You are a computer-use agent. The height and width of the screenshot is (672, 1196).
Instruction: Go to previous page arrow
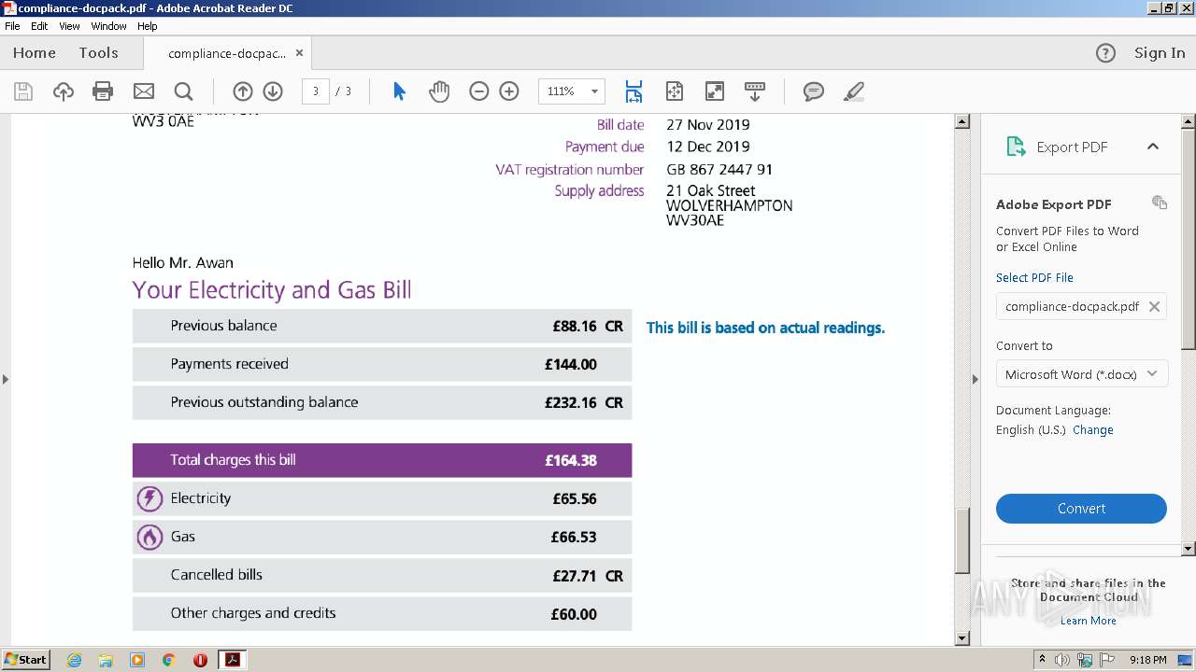tap(243, 91)
